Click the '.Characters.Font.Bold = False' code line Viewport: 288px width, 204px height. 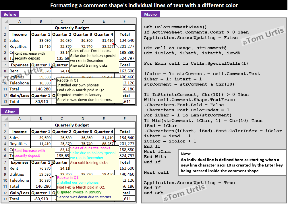pyautogui.click(x=184, y=105)
